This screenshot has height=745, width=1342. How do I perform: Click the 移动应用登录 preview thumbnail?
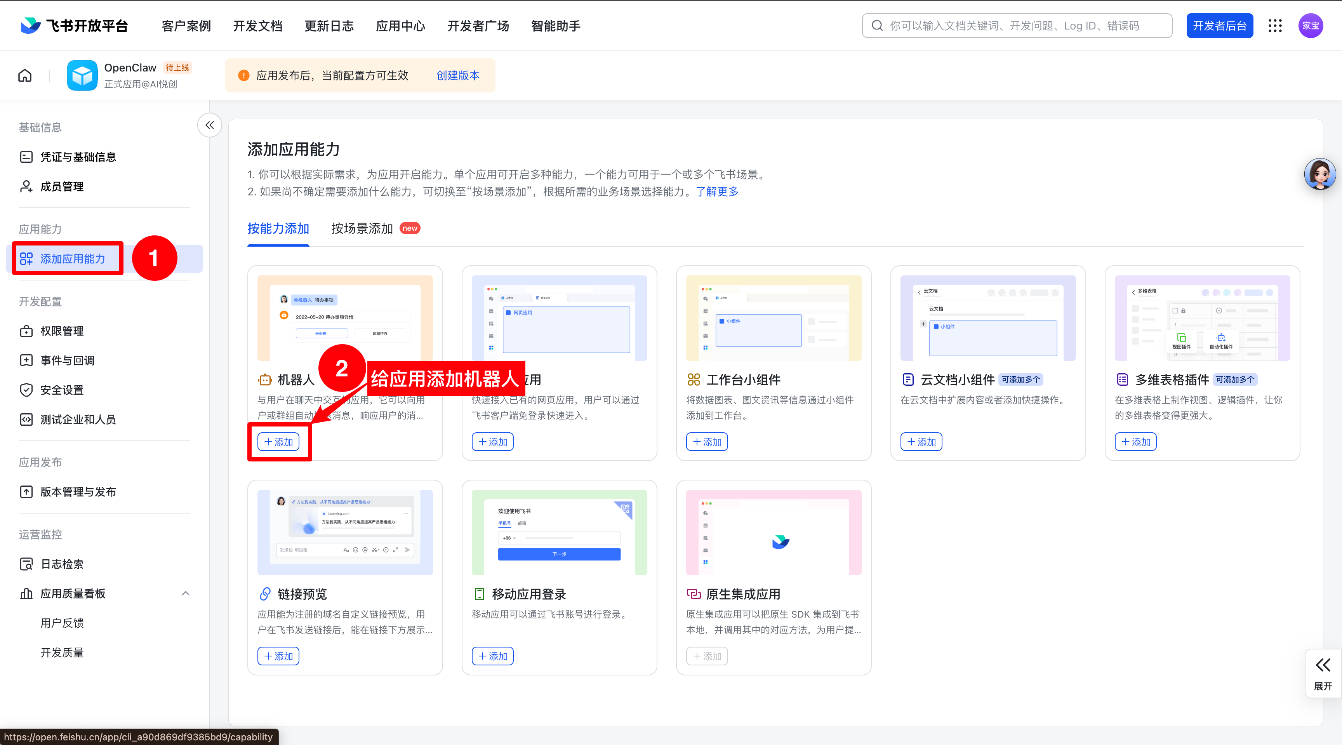point(559,533)
